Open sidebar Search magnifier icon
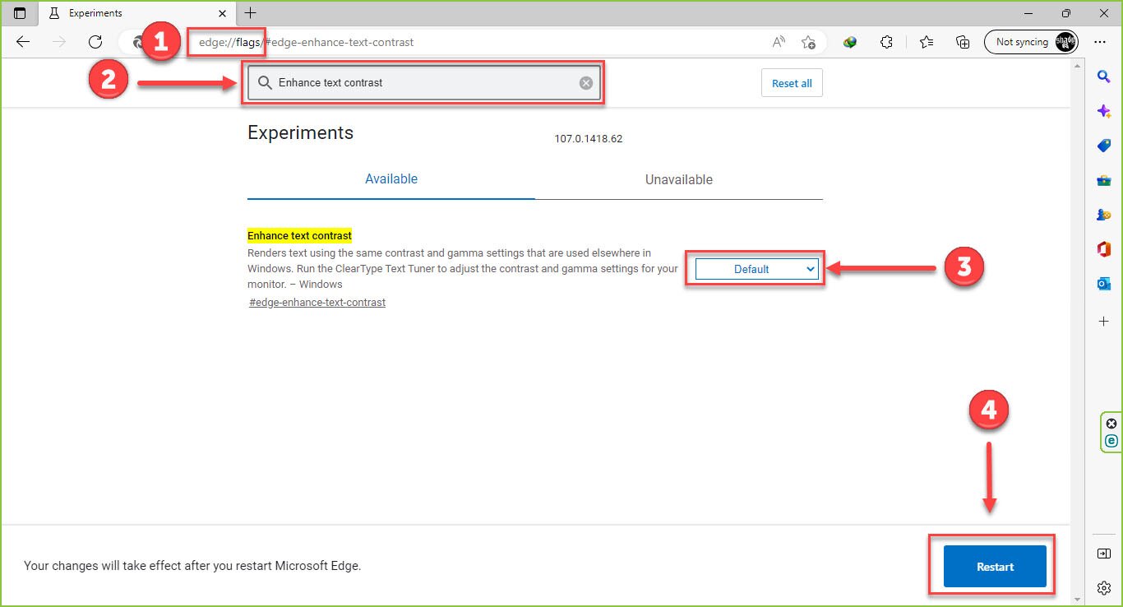This screenshot has width=1123, height=607. click(1104, 76)
